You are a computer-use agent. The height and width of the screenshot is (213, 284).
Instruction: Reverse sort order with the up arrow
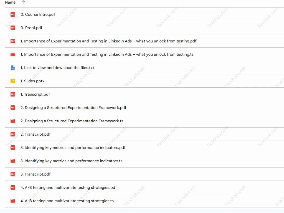click(24, 2)
